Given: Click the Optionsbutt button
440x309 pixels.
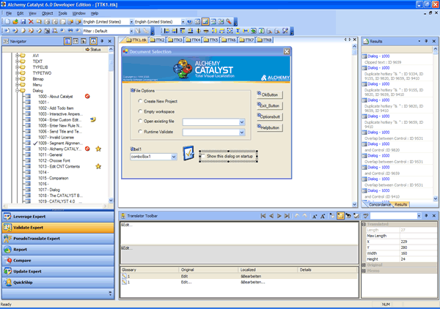Looking at the screenshot, I should click(270, 116).
